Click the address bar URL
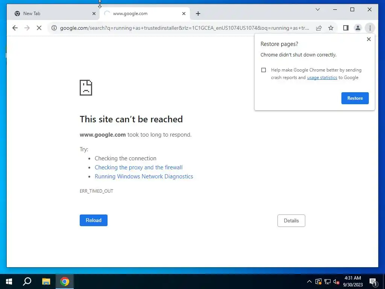 tap(184, 28)
